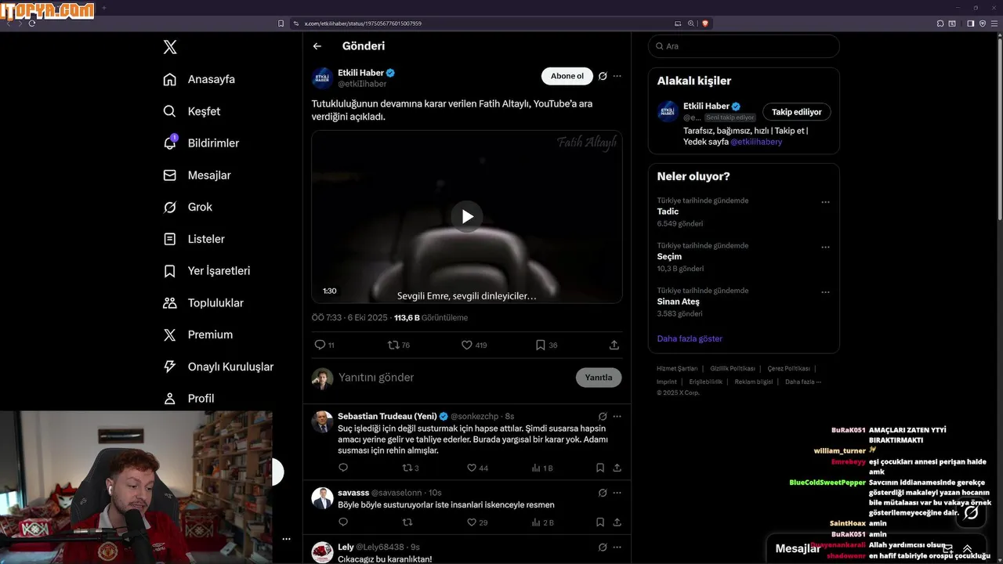Go back with the Gönderi arrow
1003x564 pixels.
coord(317,46)
